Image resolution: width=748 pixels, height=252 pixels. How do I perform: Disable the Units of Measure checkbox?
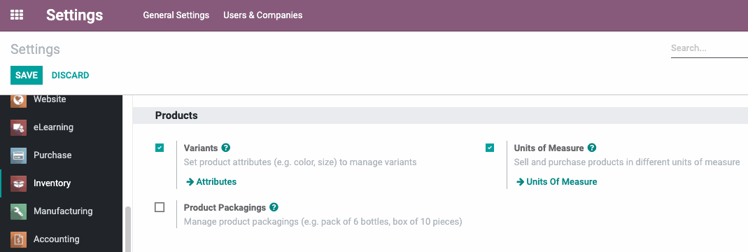coord(490,148)
